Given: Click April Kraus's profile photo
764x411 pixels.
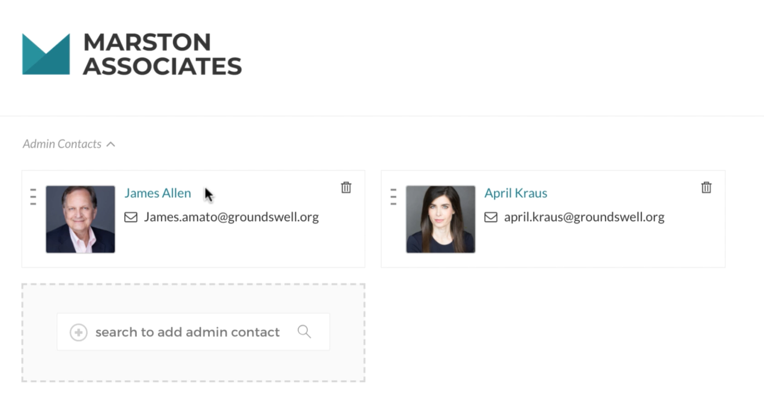Looking at the screenshot, I should click(x=440, y=219).
